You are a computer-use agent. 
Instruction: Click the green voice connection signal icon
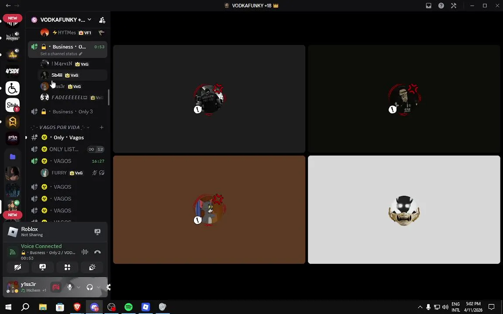(x=13, y=252)
